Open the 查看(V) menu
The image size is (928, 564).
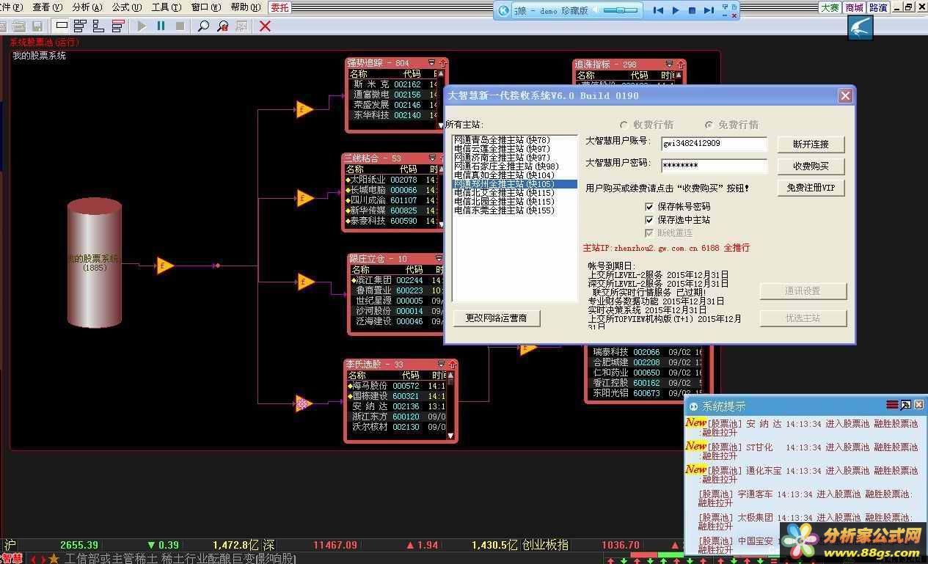point(47,7)
